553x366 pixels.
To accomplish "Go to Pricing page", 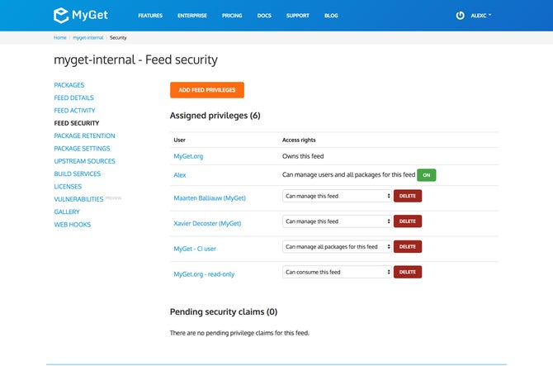I will click(x=232, y=16).
